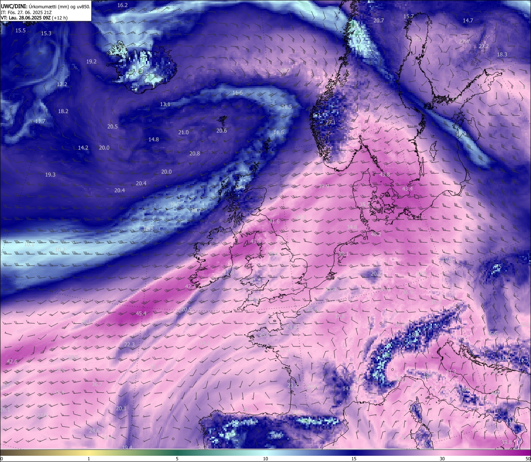
Task: Click the 12.2 map value
Action: (62, 85)
